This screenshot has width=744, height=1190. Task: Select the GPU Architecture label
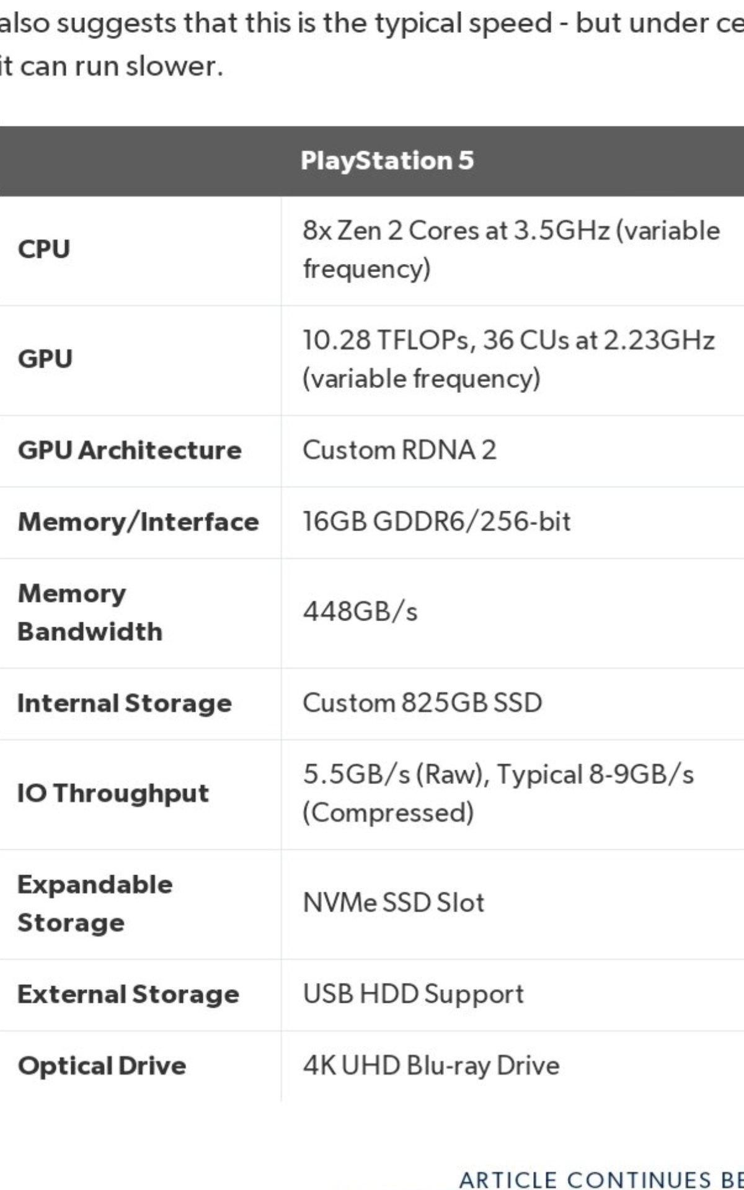pos(130,451)
